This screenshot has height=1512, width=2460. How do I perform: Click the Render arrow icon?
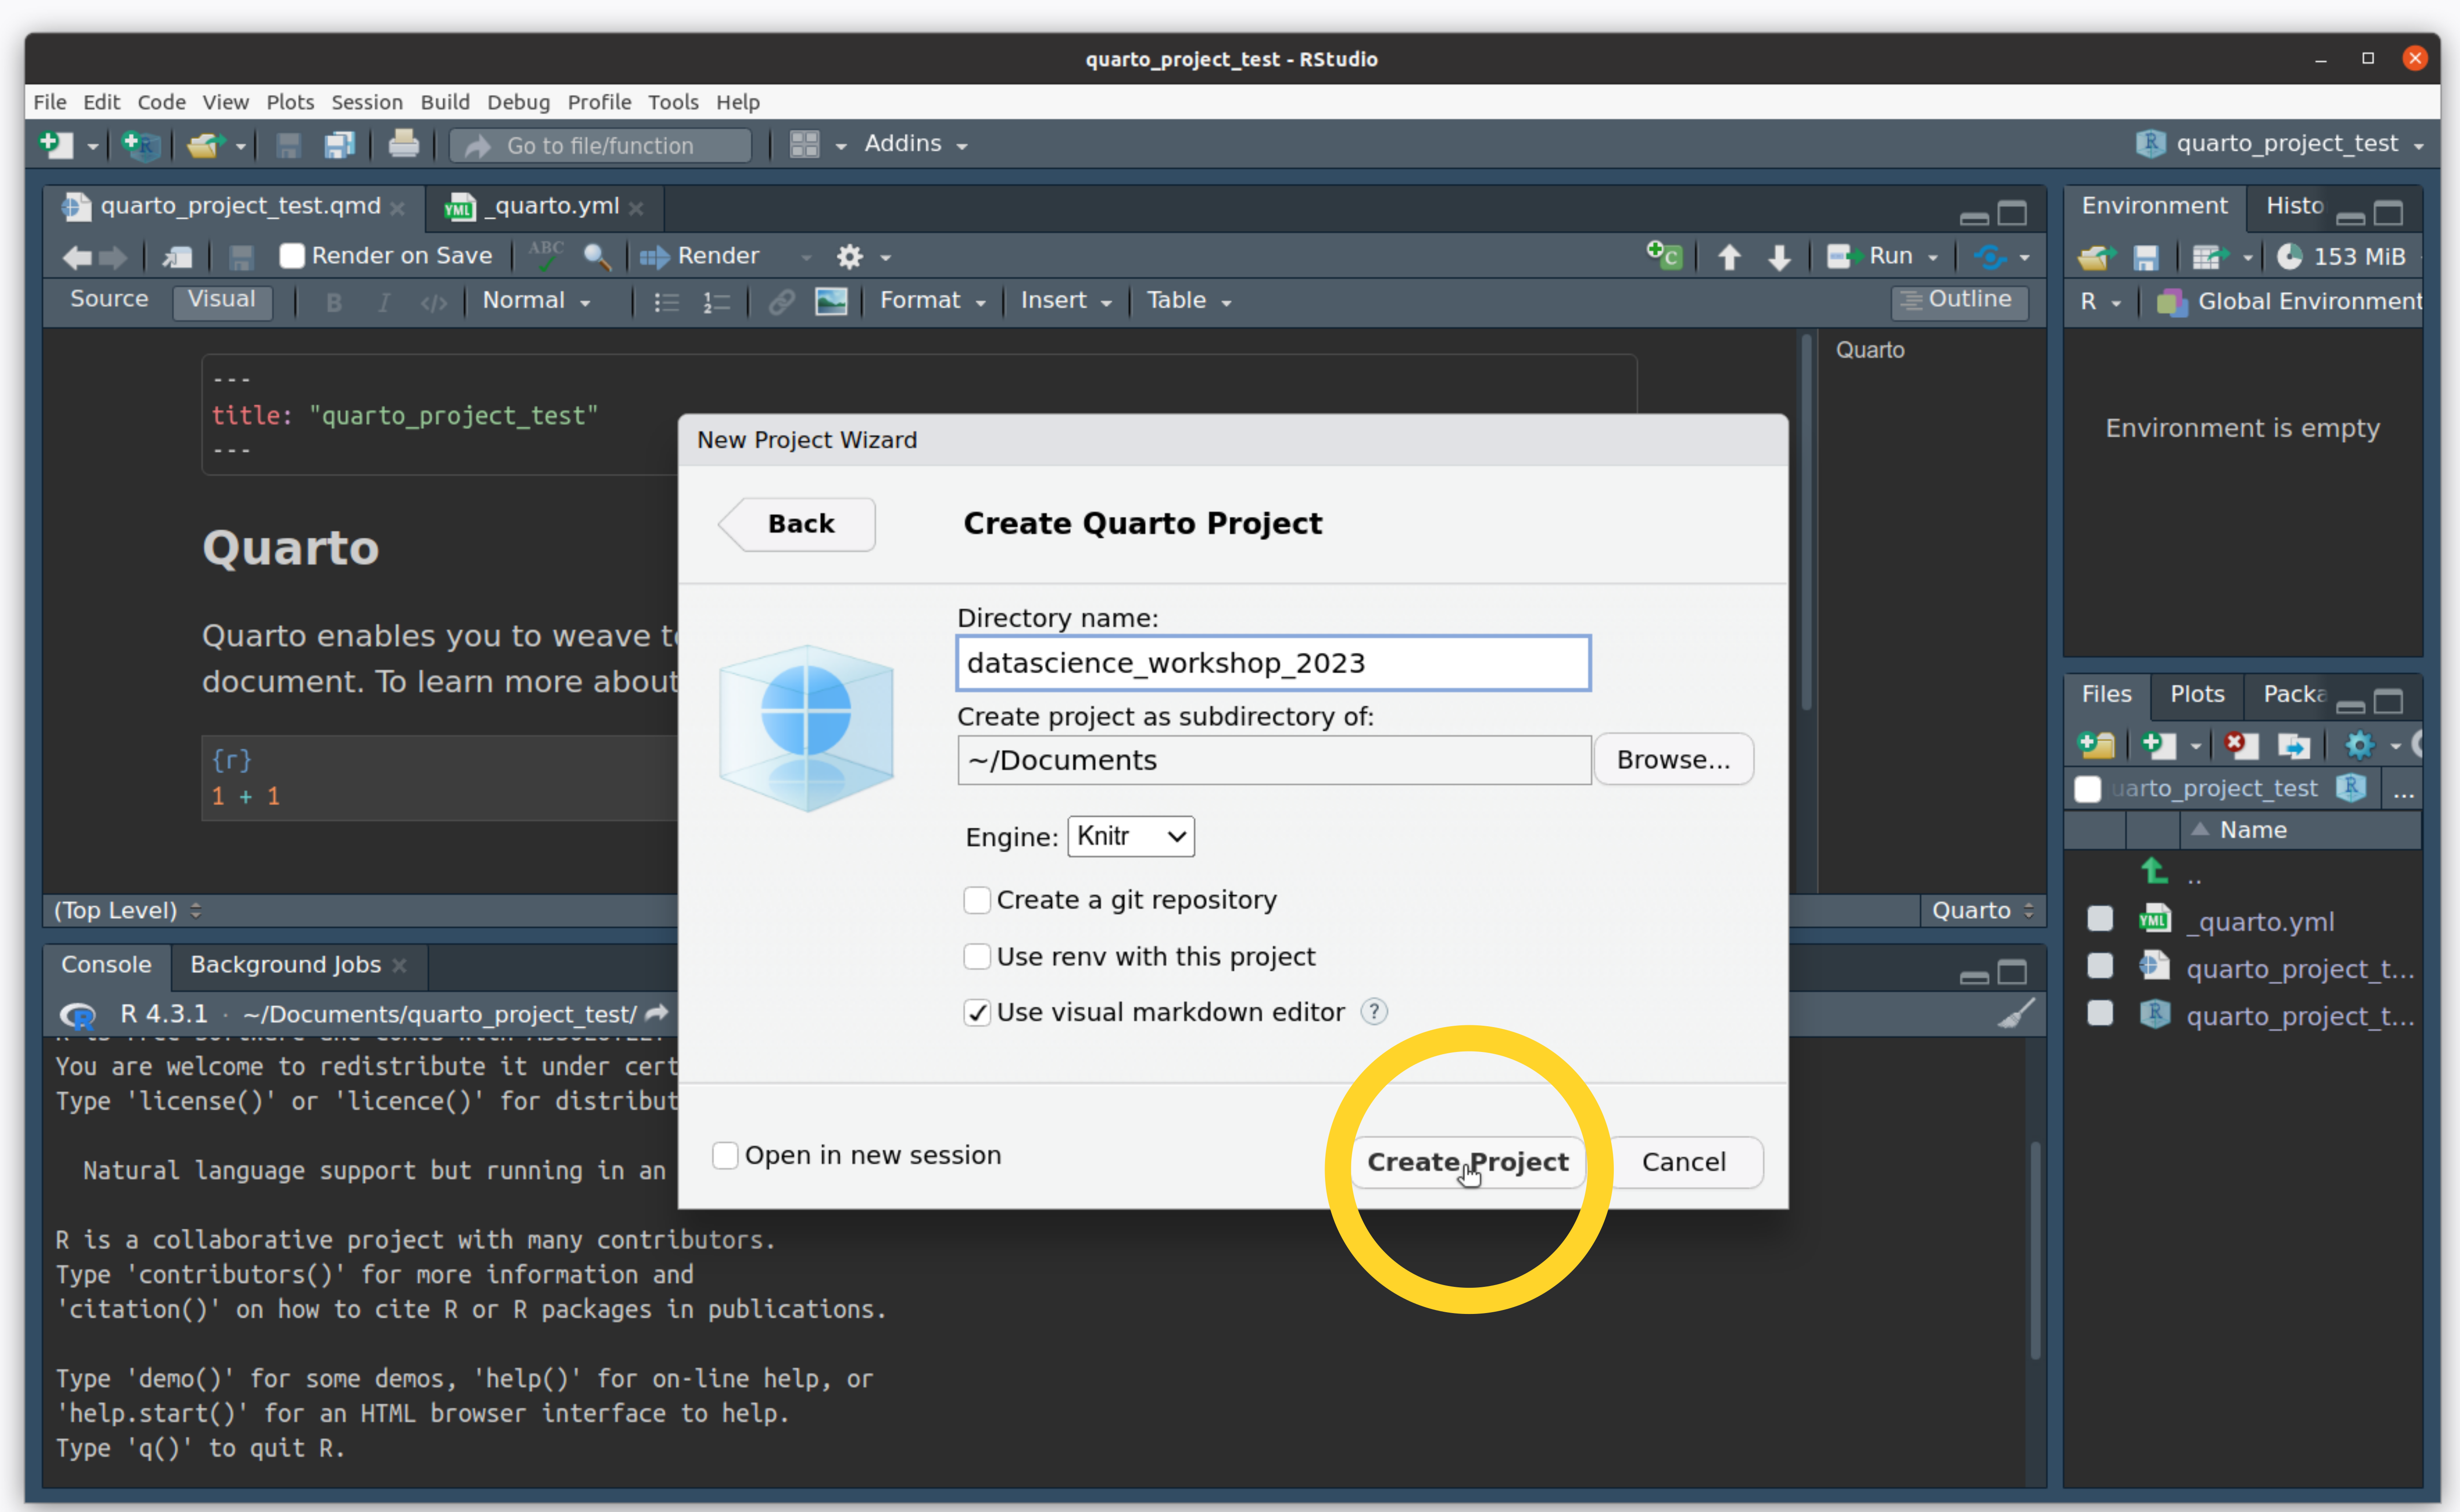coord(654,257)
